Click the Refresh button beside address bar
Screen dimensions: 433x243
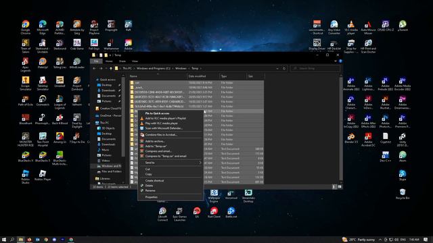[284, 68]
